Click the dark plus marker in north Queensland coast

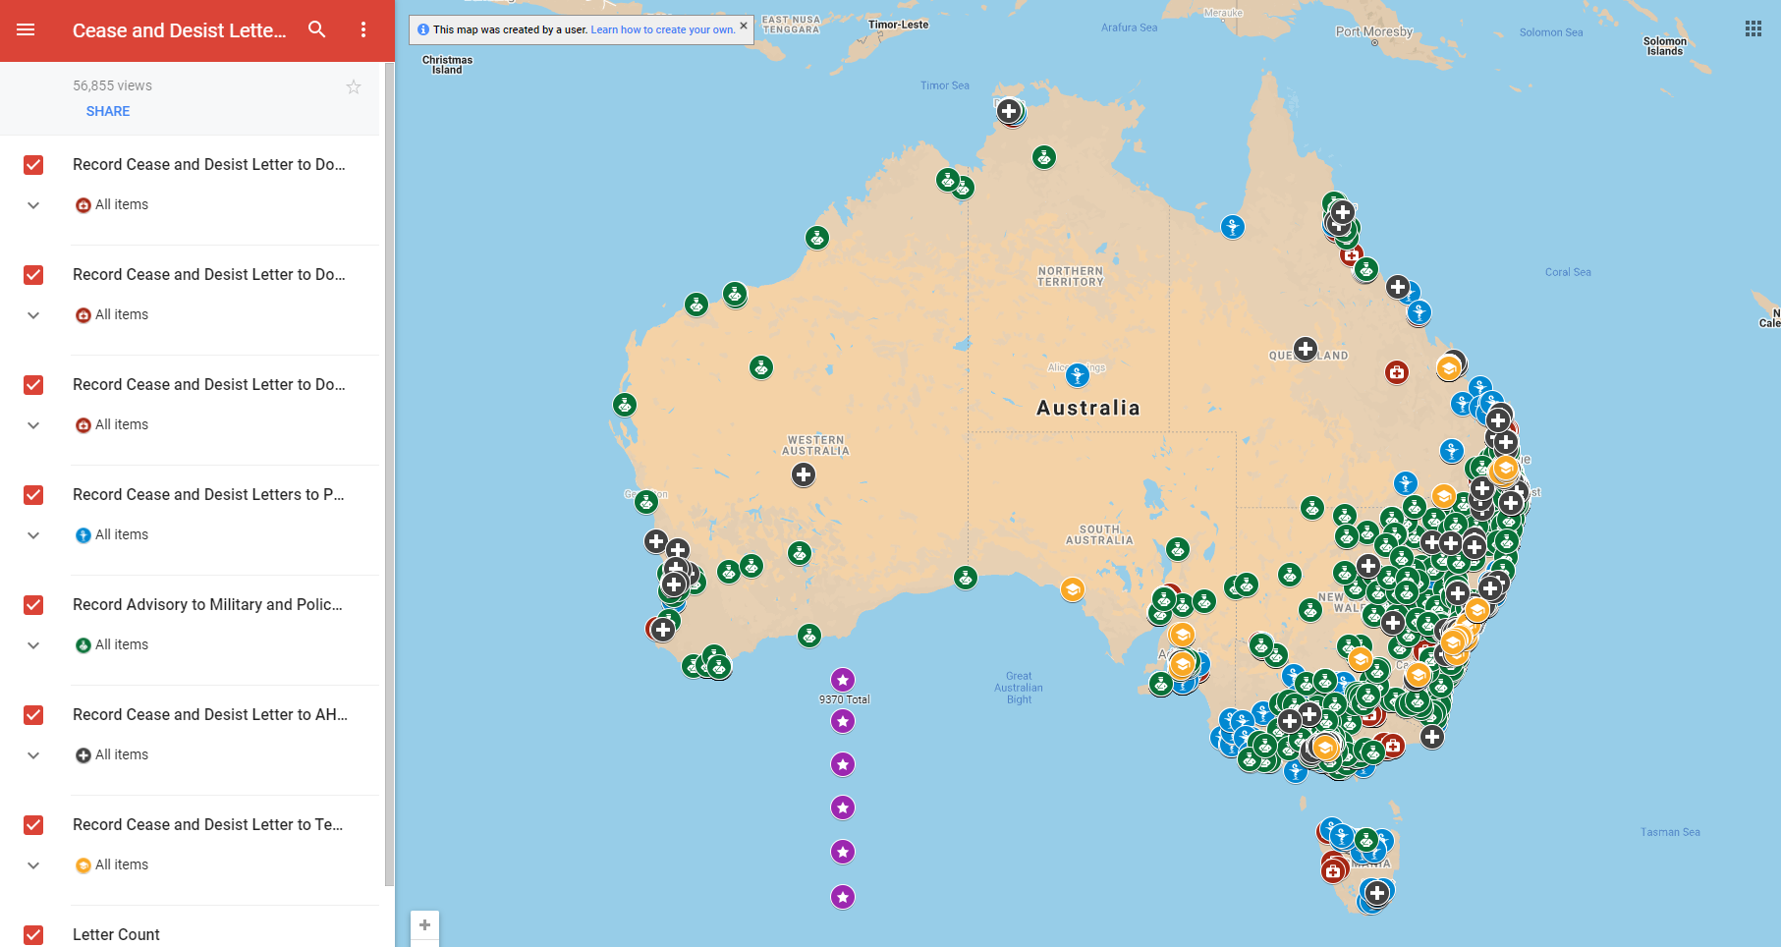point(1398,288)
